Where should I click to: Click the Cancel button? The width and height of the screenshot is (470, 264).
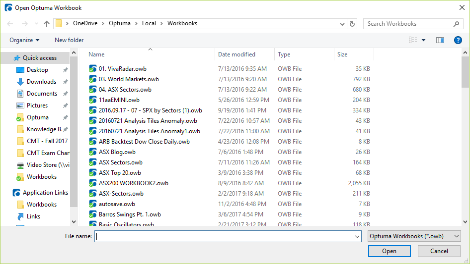point(439,251)
